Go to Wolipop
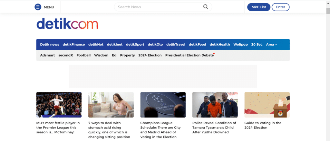 pos(240,44)
